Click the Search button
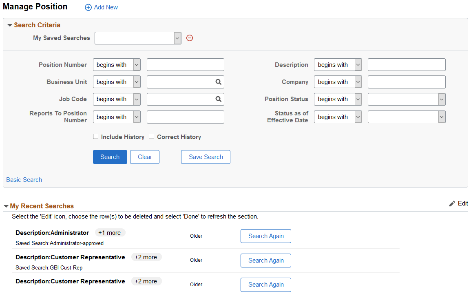The height and width of the screenshot is (296, 473). pos(110,157)
